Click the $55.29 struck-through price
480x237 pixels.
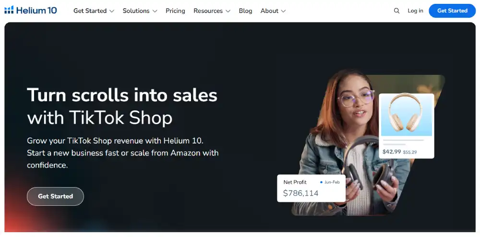click(x=410, y=152)
